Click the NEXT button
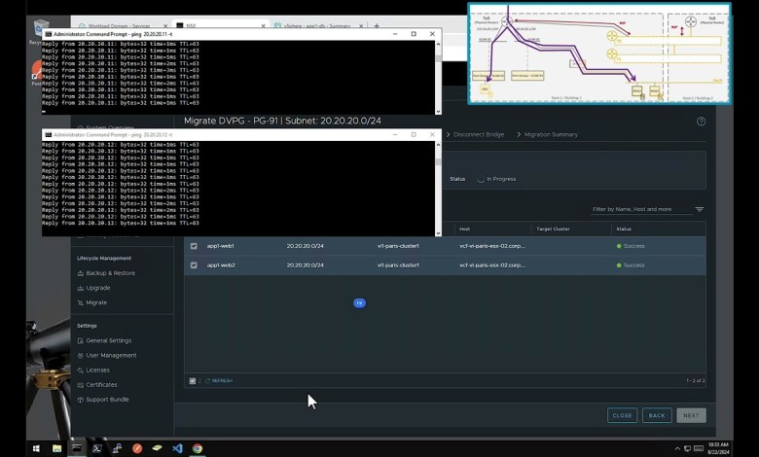 pyautogui.click(x=691, y=415)
